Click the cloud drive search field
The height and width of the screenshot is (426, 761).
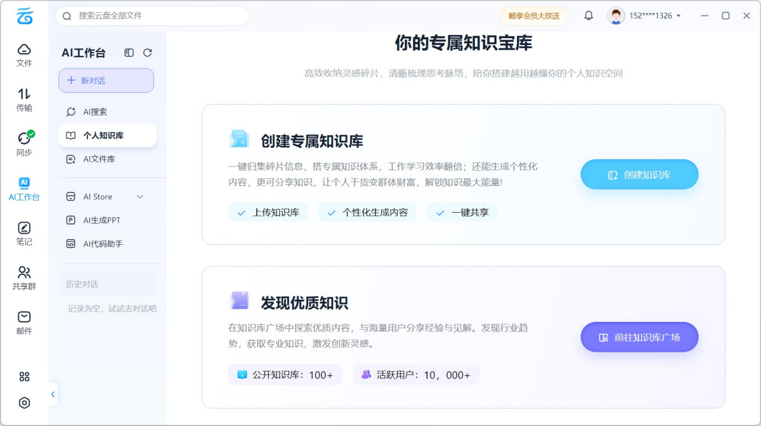click(x=152, y=16)
